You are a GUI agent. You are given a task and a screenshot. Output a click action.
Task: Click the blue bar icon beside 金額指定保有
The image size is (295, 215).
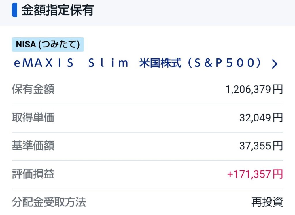pos(14,10)
